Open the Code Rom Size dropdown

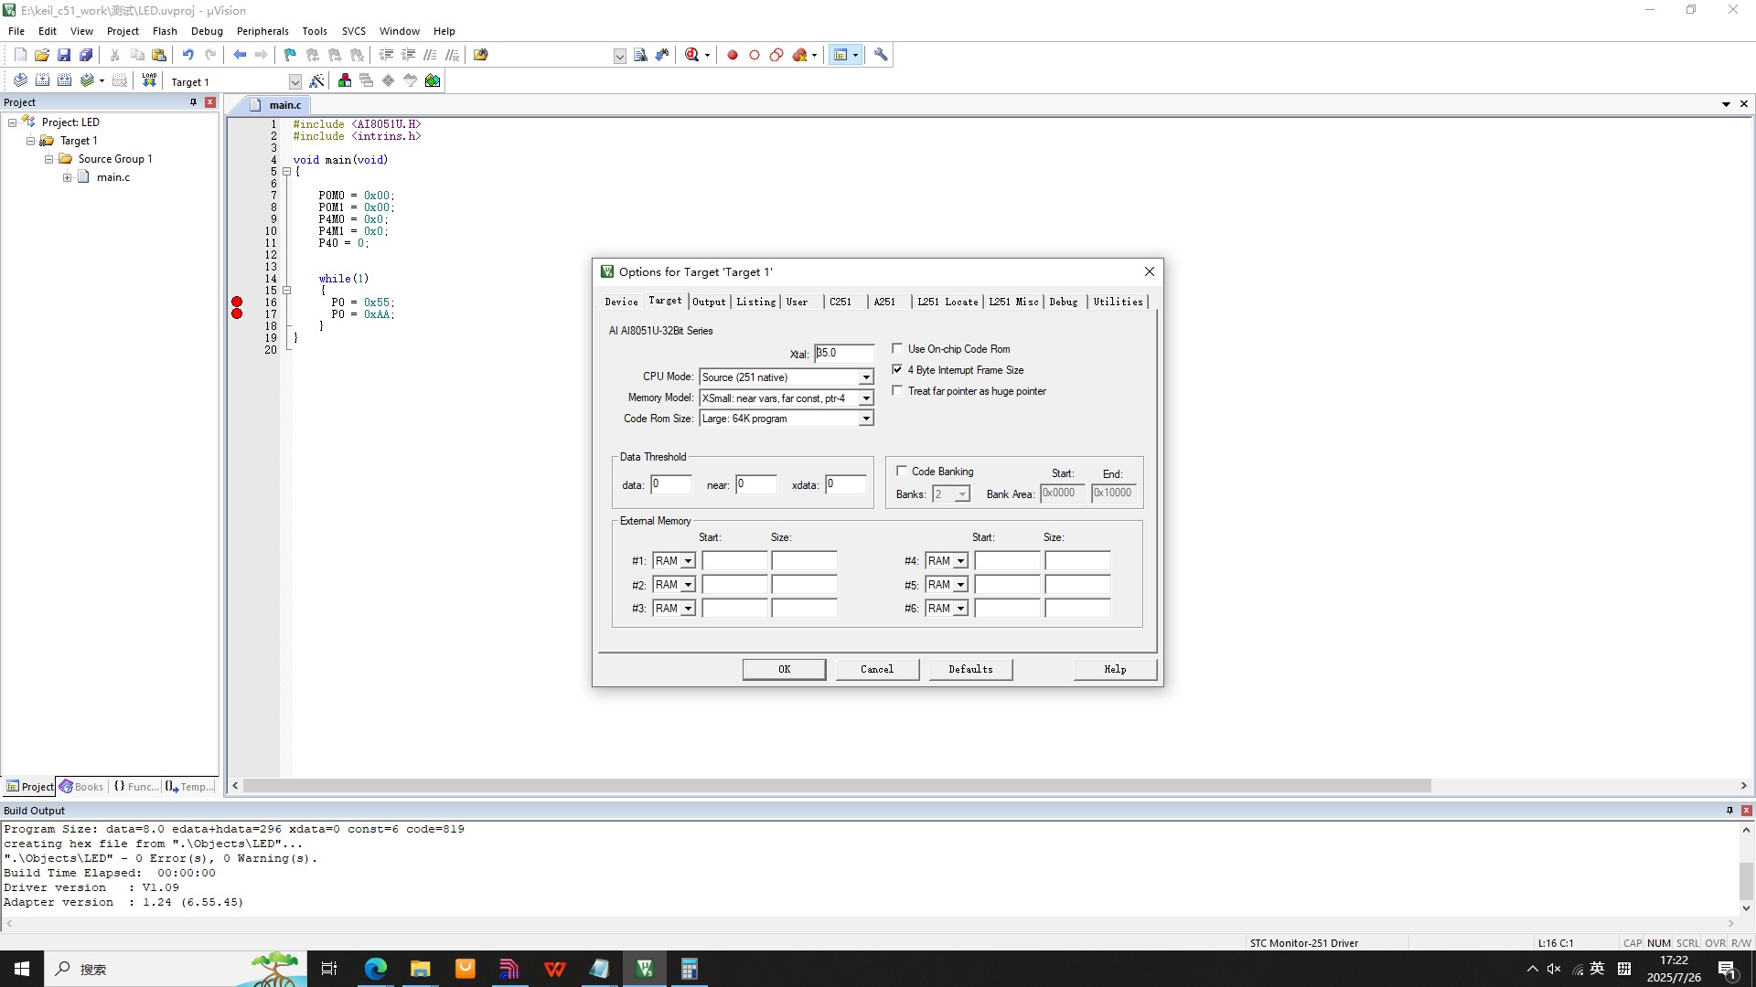pos(865,419)
